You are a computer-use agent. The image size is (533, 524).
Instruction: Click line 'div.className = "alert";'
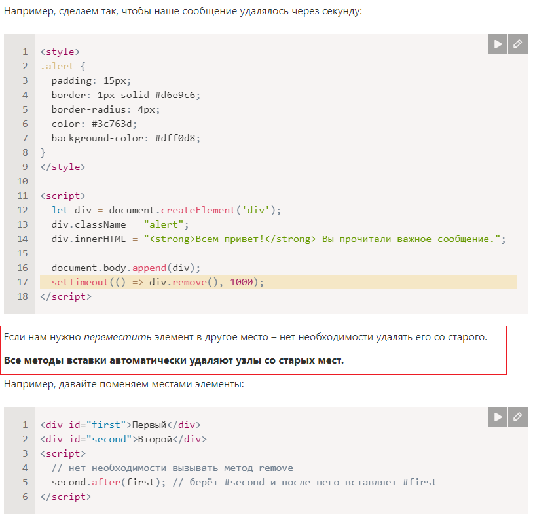tap(120, 224)
